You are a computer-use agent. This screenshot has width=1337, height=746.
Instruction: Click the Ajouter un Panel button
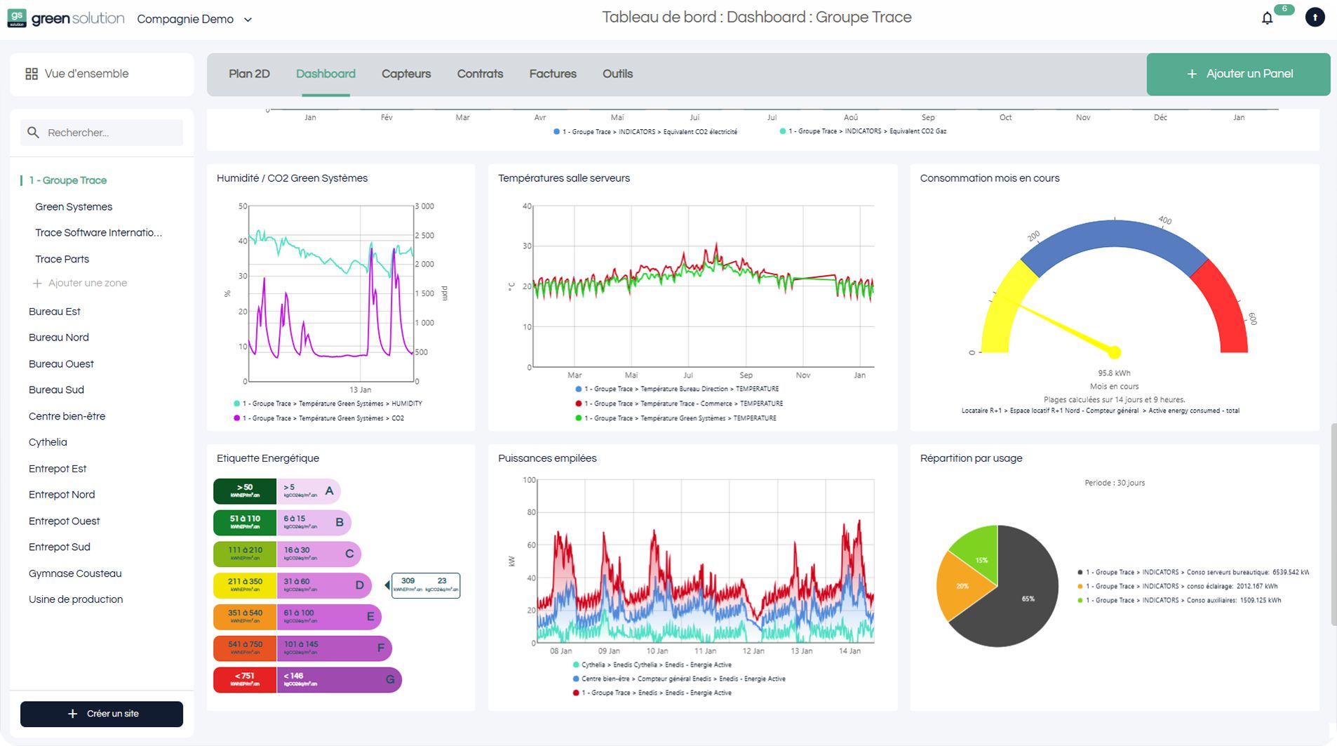(1238, 73)
